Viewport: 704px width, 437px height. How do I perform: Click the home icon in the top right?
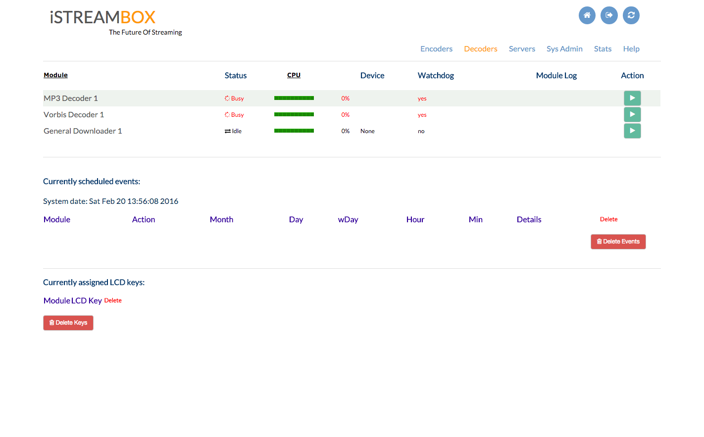click(587, 15)
